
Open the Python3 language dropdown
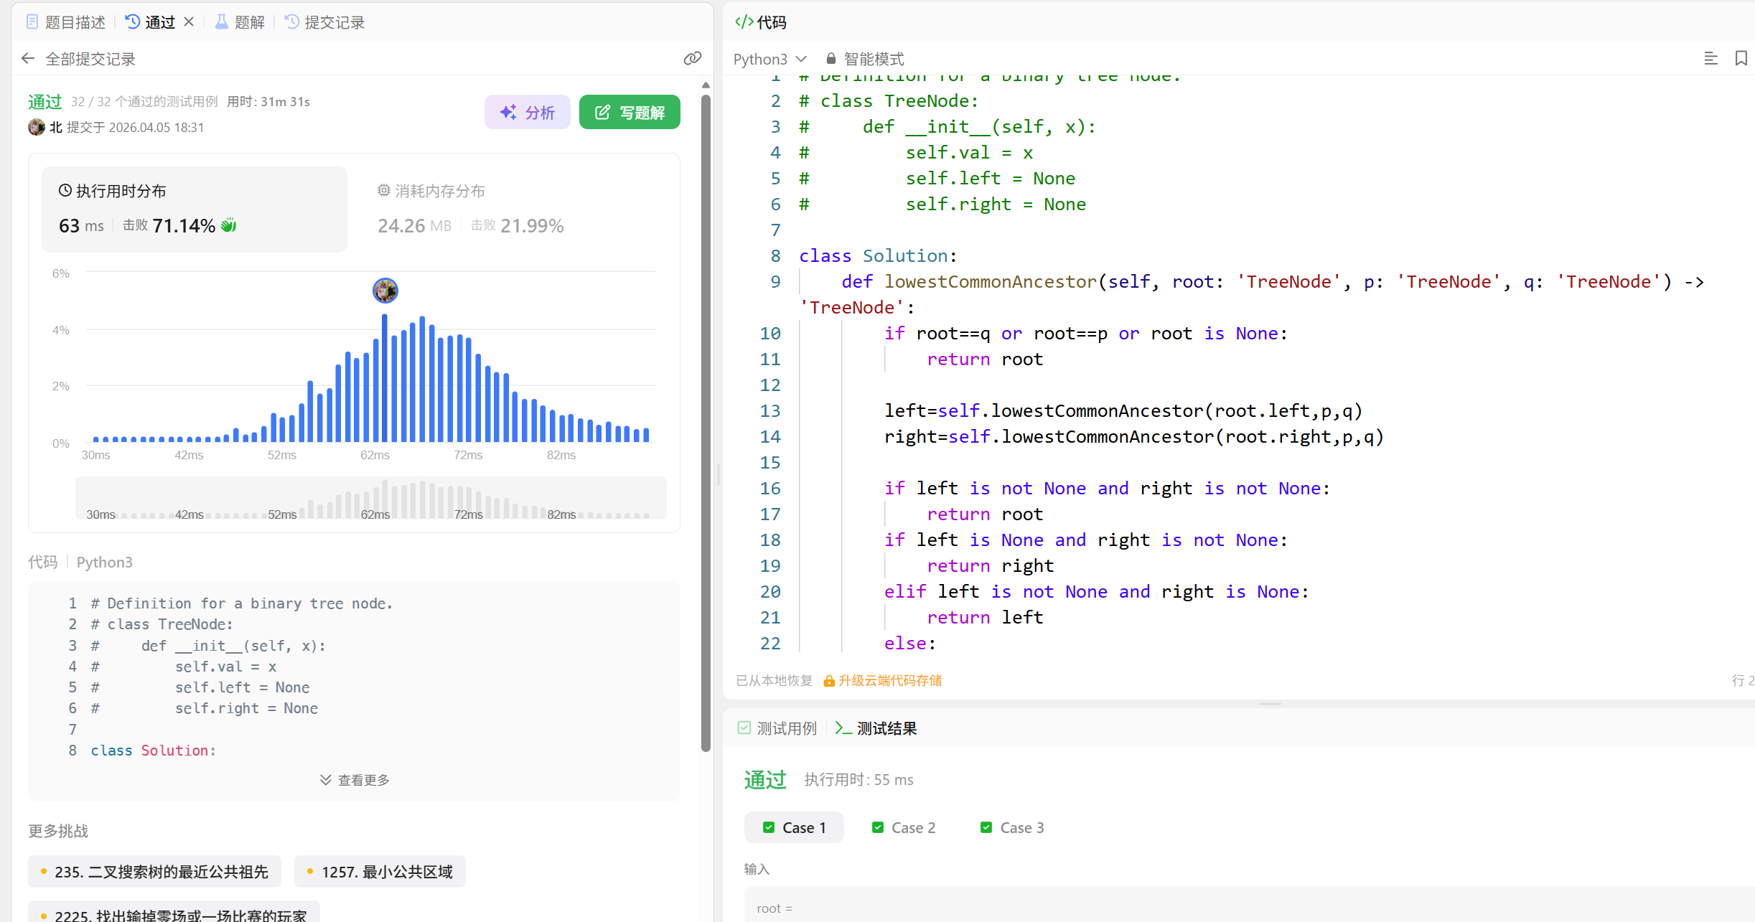(769, 59)
